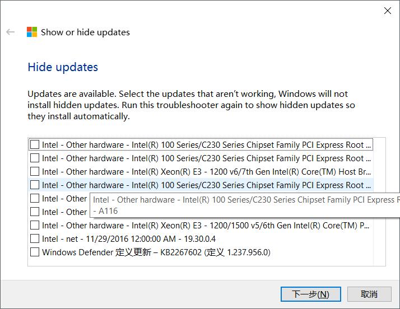Screen dimensions: 400x309
Task: Click the back arrow icon
Action: click(x=10, y=32)
